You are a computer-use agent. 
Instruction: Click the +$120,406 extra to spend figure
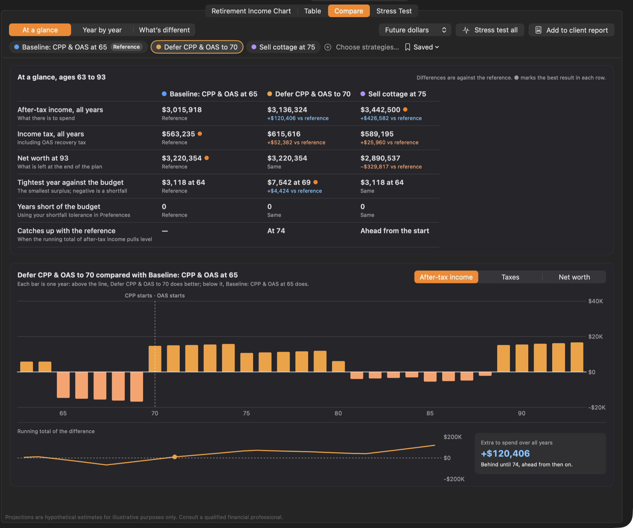point(505,453)
